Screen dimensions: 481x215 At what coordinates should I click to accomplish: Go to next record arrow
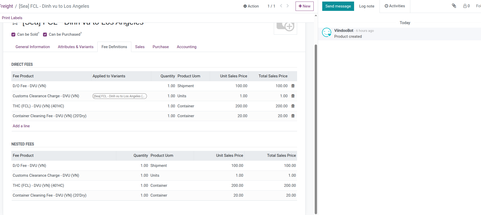288,6
